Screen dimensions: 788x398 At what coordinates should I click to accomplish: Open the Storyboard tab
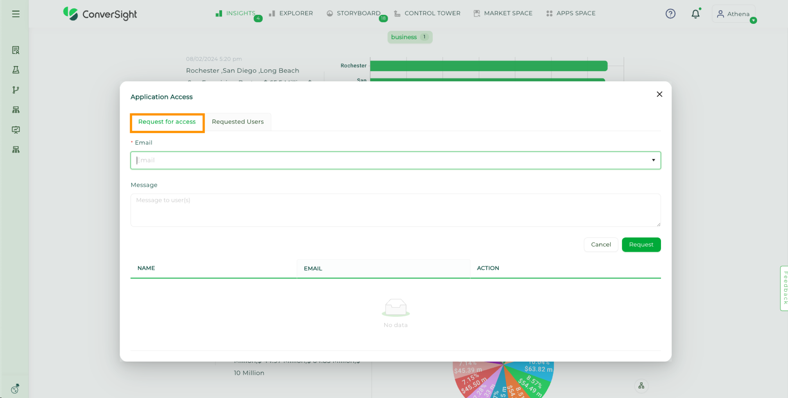[x=353, y=13]
